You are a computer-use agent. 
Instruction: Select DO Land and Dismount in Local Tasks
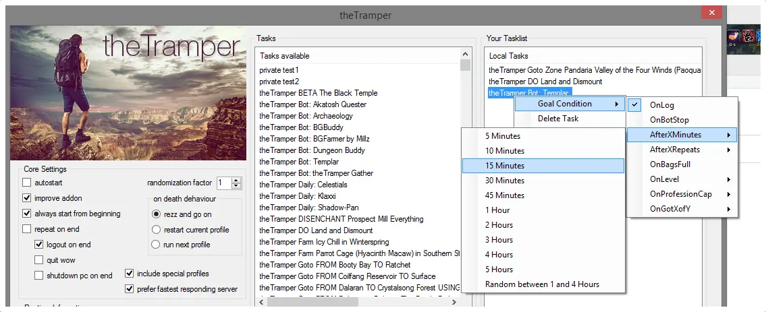pos(545,82)
